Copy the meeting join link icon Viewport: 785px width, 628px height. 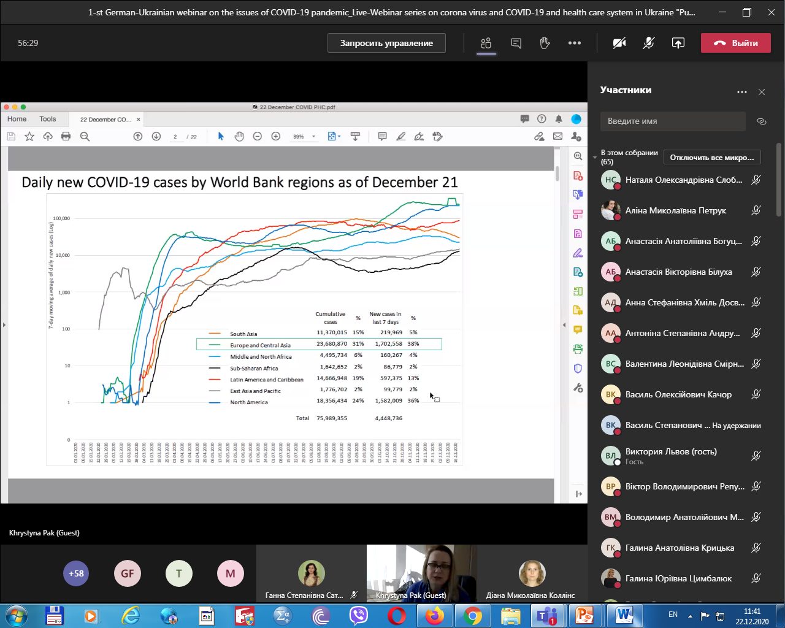click(x=762, y=121)
